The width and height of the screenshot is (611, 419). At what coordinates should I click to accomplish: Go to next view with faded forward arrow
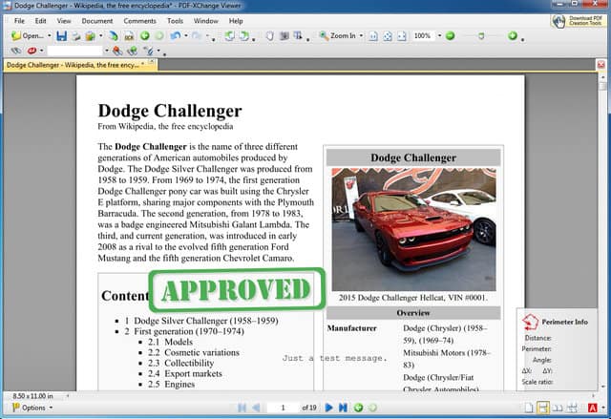click(159, 36)
